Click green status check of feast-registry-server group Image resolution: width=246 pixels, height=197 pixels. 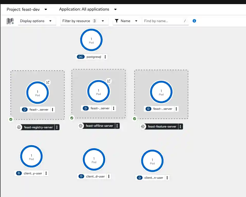point(11,119)
